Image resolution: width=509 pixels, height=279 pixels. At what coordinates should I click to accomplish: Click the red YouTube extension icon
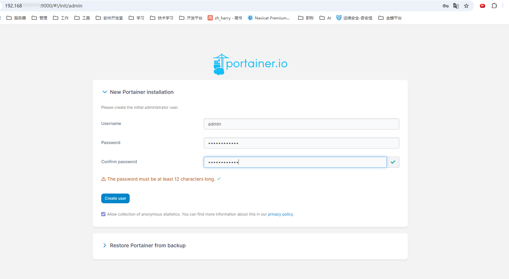482,6
